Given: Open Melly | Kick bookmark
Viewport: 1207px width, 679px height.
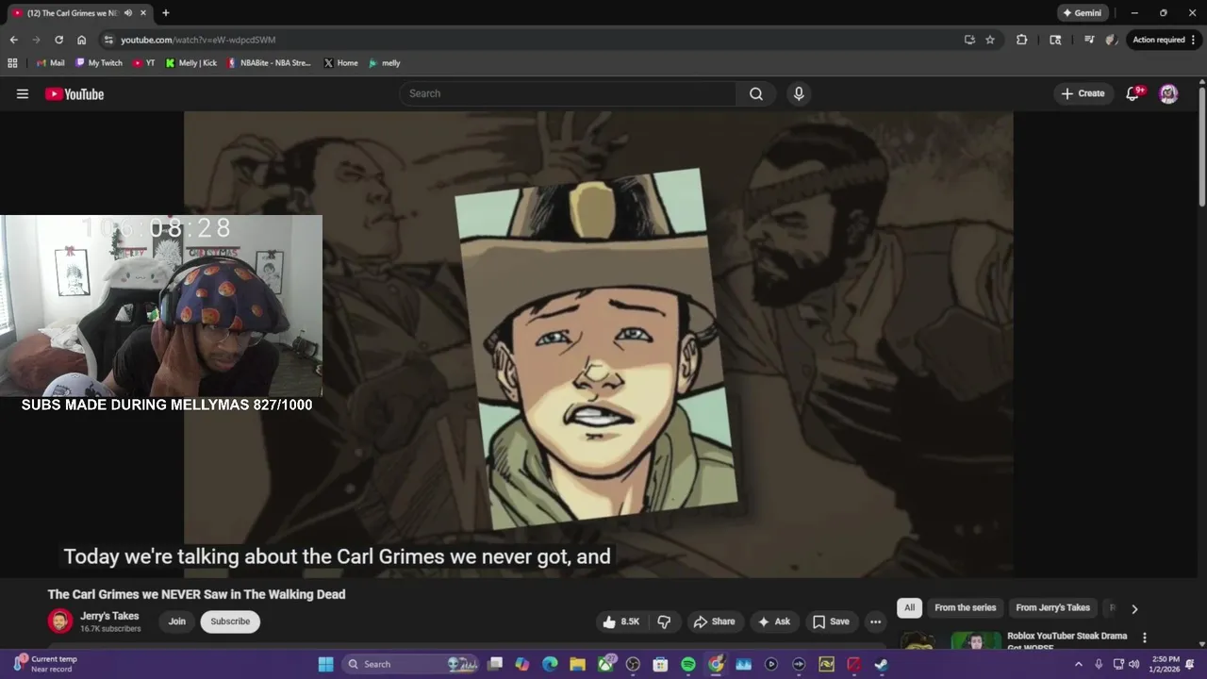Looking at the screenshot, I should [x=190, y=63].
